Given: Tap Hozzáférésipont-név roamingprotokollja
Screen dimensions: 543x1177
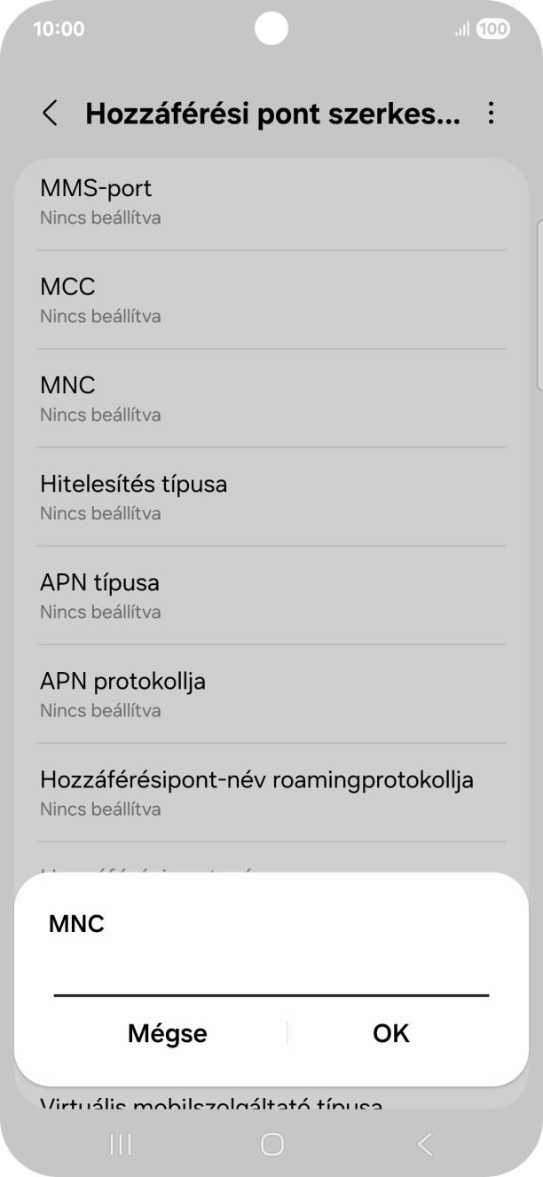Looking at the screenshot, I should pyautogui.click(x=271, y=792).
